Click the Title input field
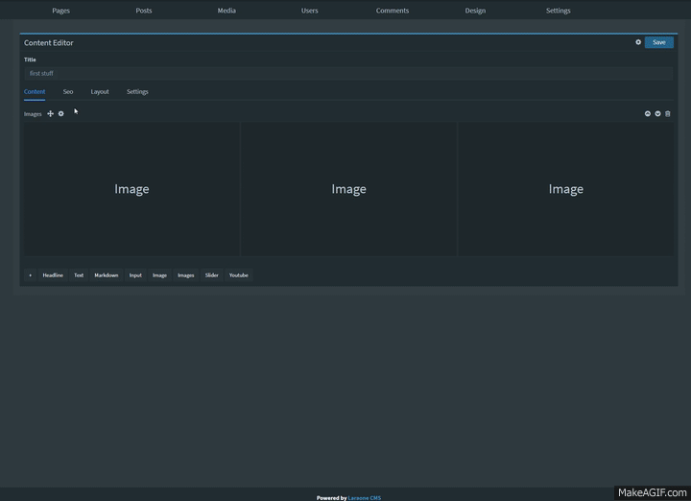The image size is (691, 501). (348, 74)
